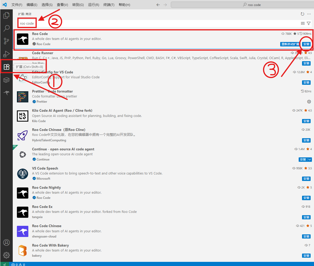Image resolution: width=314 pixels, height=266 pixels.
Task: Open the 转到(G) menu
Action: tap(78, 5)
